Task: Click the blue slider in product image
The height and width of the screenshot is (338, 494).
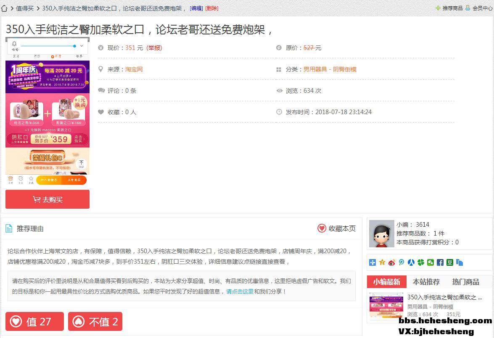Action: pos(74,46)
